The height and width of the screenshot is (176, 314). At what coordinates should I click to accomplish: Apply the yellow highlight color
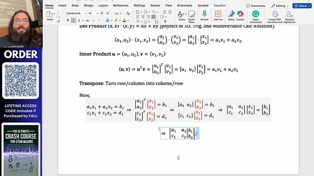(116, 20)
